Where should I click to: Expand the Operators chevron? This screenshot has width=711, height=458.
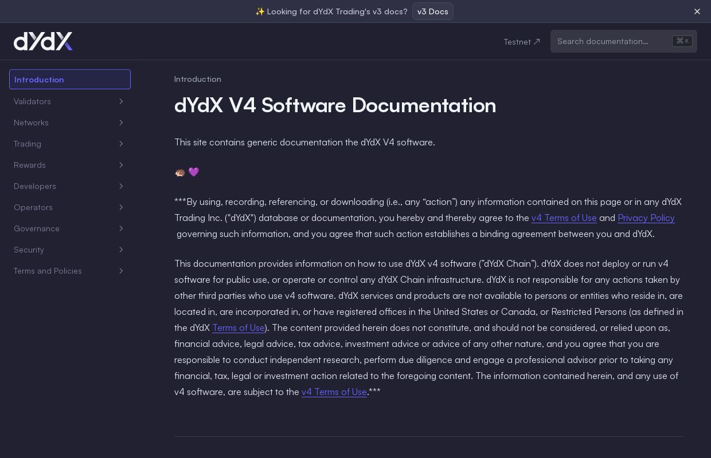point(121,207)
